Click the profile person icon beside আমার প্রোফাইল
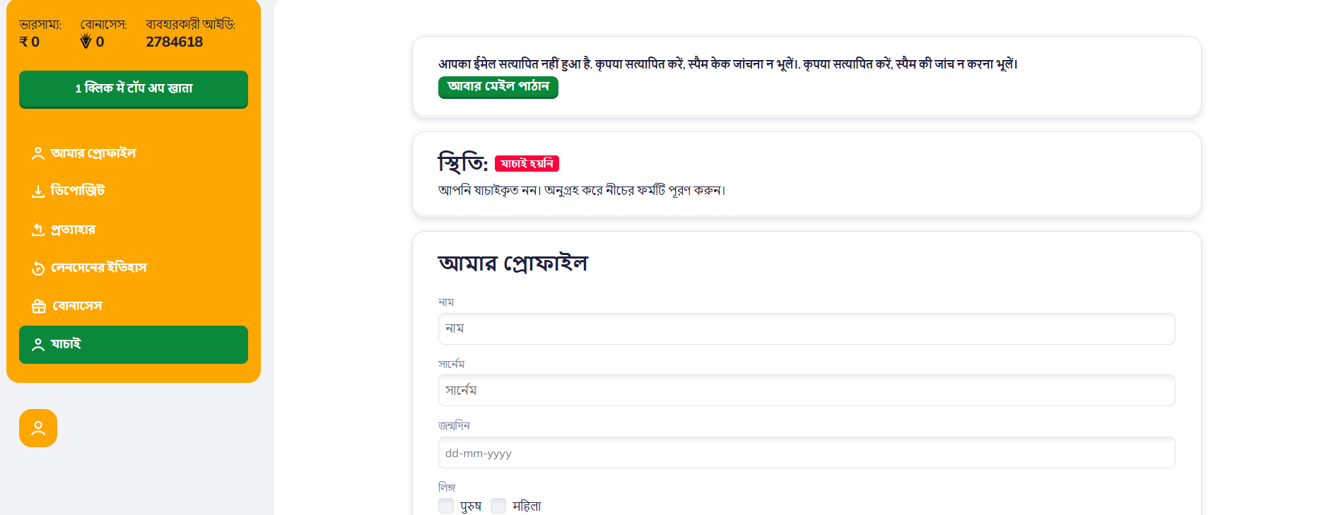Viewport: 1329px width, 515px height. (x=38, y=153)
